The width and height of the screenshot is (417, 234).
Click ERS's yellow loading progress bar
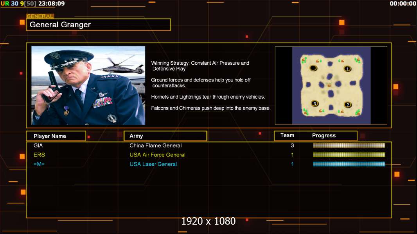pyautogui.click(x=349, y=154)
